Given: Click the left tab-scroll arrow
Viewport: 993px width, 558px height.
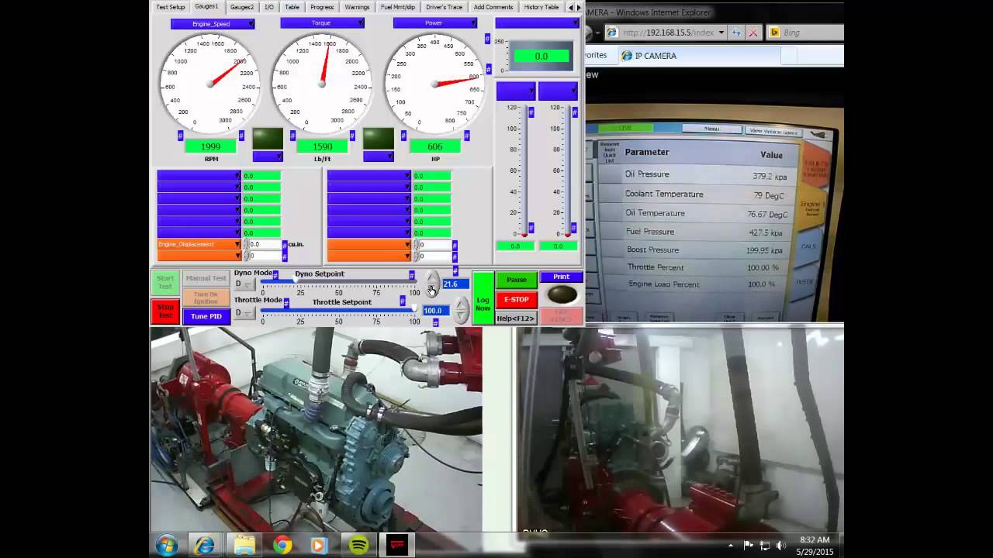Looking at the screenshot, I should [x=571, y=7].
